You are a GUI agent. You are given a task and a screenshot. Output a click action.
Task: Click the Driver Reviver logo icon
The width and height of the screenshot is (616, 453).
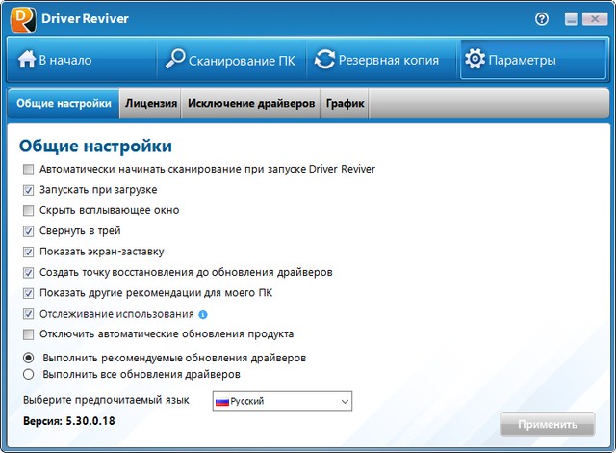coord(23,19)
